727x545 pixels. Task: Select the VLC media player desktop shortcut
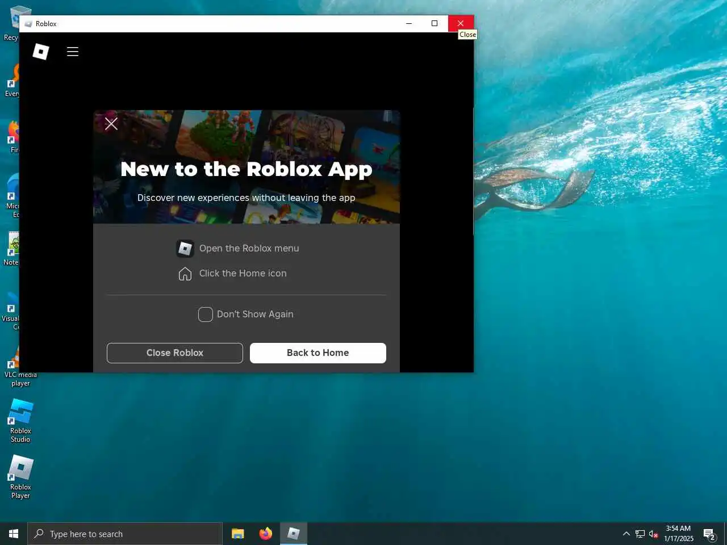point(20,366)
